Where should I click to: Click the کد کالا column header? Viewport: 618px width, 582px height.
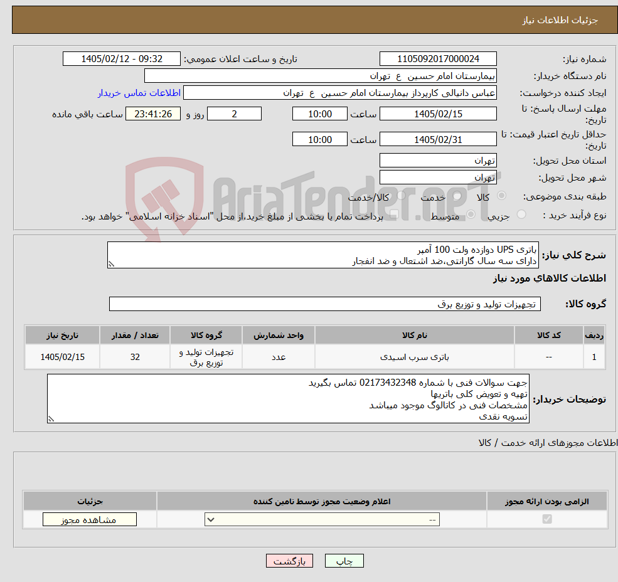(548, 336)
